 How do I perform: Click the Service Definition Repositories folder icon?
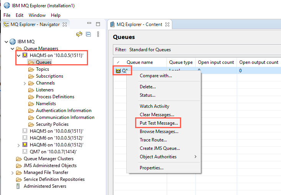(x=19, y=179)
